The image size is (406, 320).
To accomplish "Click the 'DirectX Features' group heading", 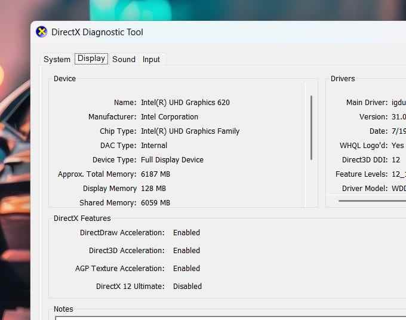I will [x=82, y=219].
